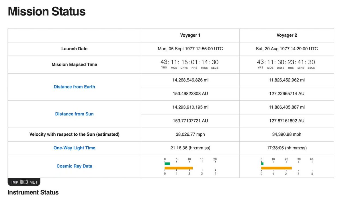Image resolution: width=344 pixels, height=198 pixels.
Task: Open the Distance from Sun link
Action: click(x=74, y=114)
